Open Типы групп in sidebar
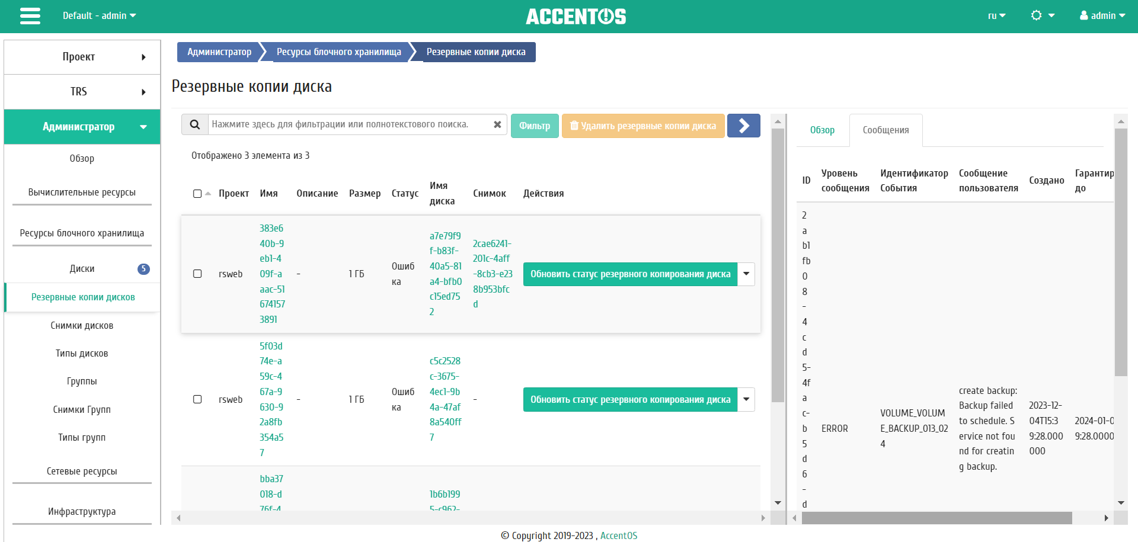The height and width of the screenshot is (542, 1138). click(82, 438)
